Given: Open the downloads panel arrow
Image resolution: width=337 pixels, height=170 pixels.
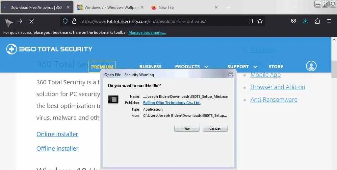Looking at the screenshot, I should click(x=305, y=21).
